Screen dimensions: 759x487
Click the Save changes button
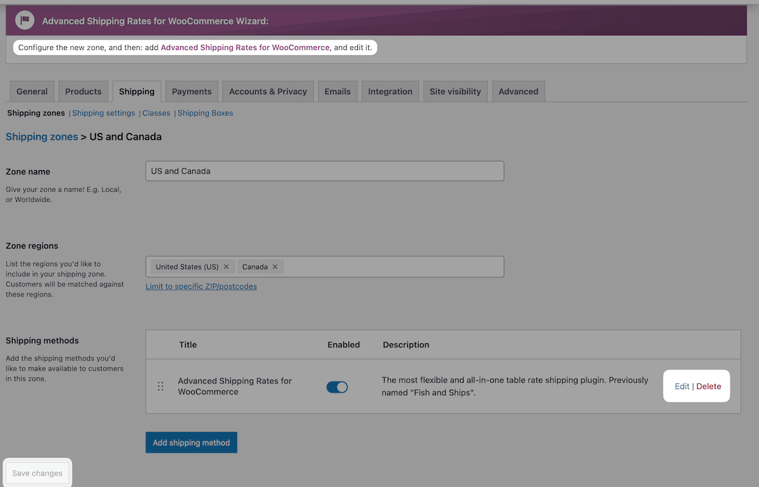tap(37, 473)
